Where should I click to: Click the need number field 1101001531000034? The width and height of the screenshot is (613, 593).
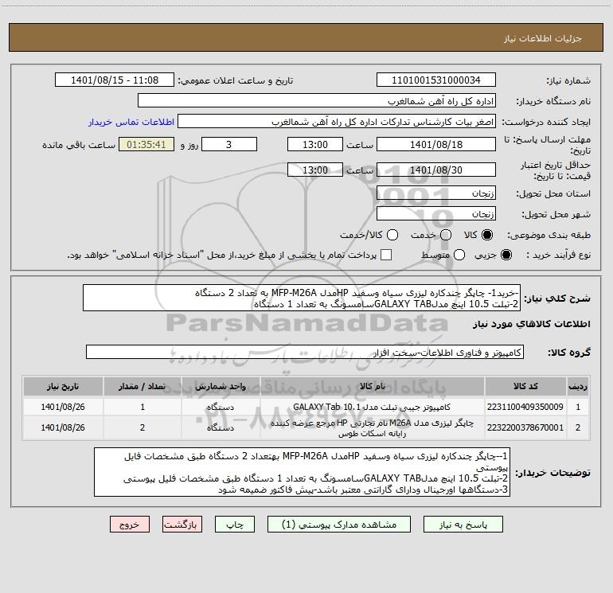click(x=436, y=80)
